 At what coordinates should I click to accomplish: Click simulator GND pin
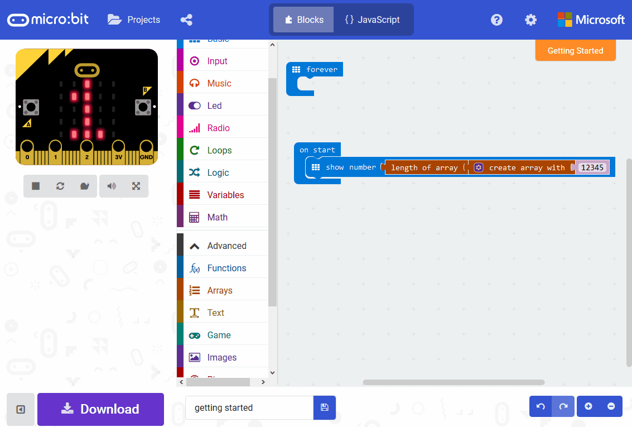pos(146,151)
